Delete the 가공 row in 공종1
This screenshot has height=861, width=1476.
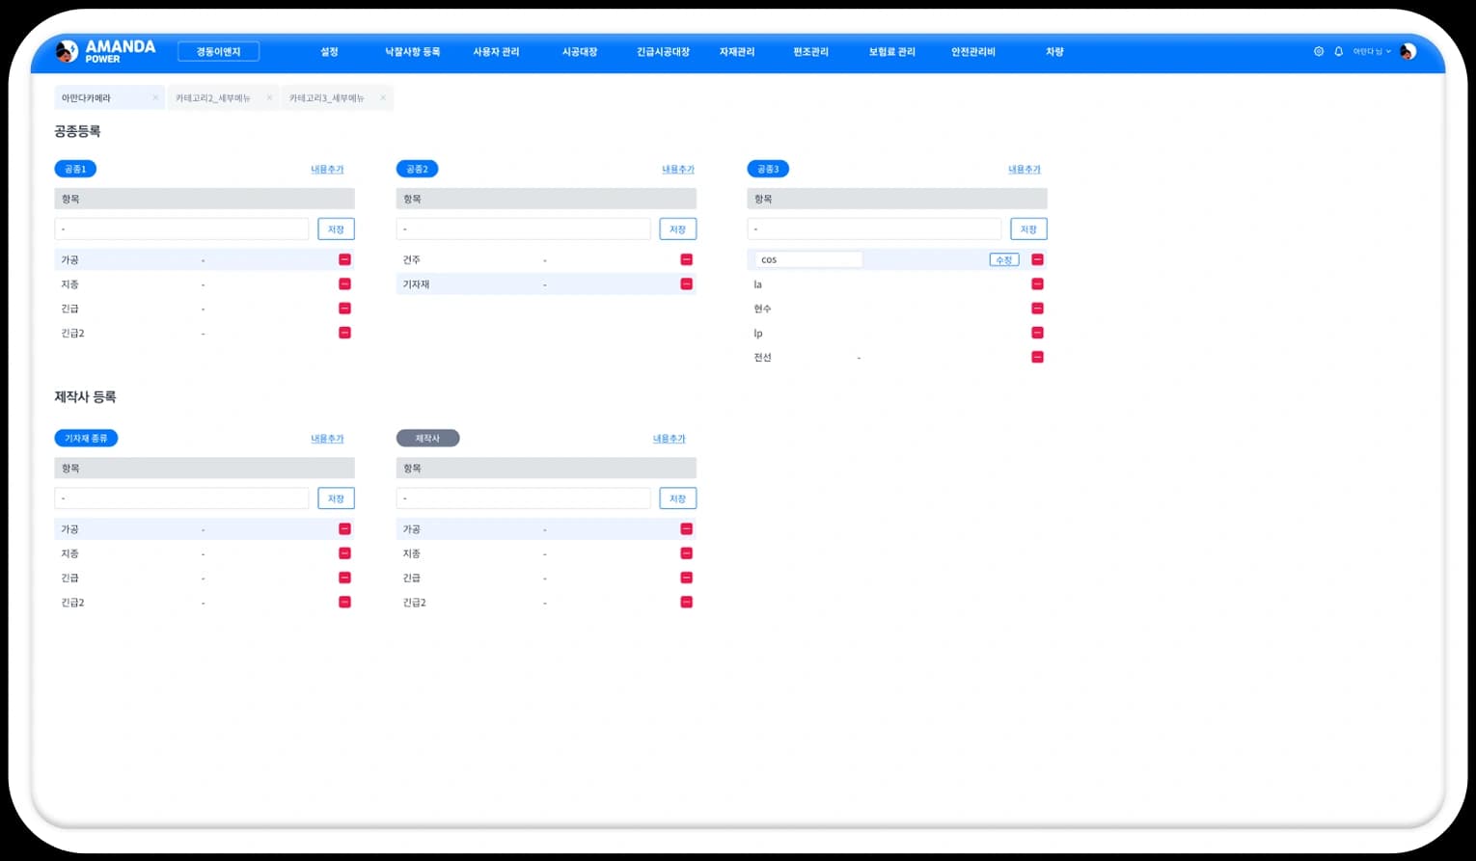(344, 260)
